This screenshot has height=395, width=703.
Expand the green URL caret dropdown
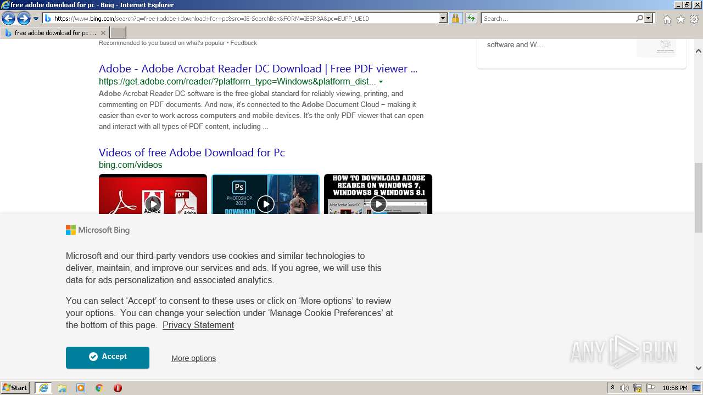(x=381, y=82)
